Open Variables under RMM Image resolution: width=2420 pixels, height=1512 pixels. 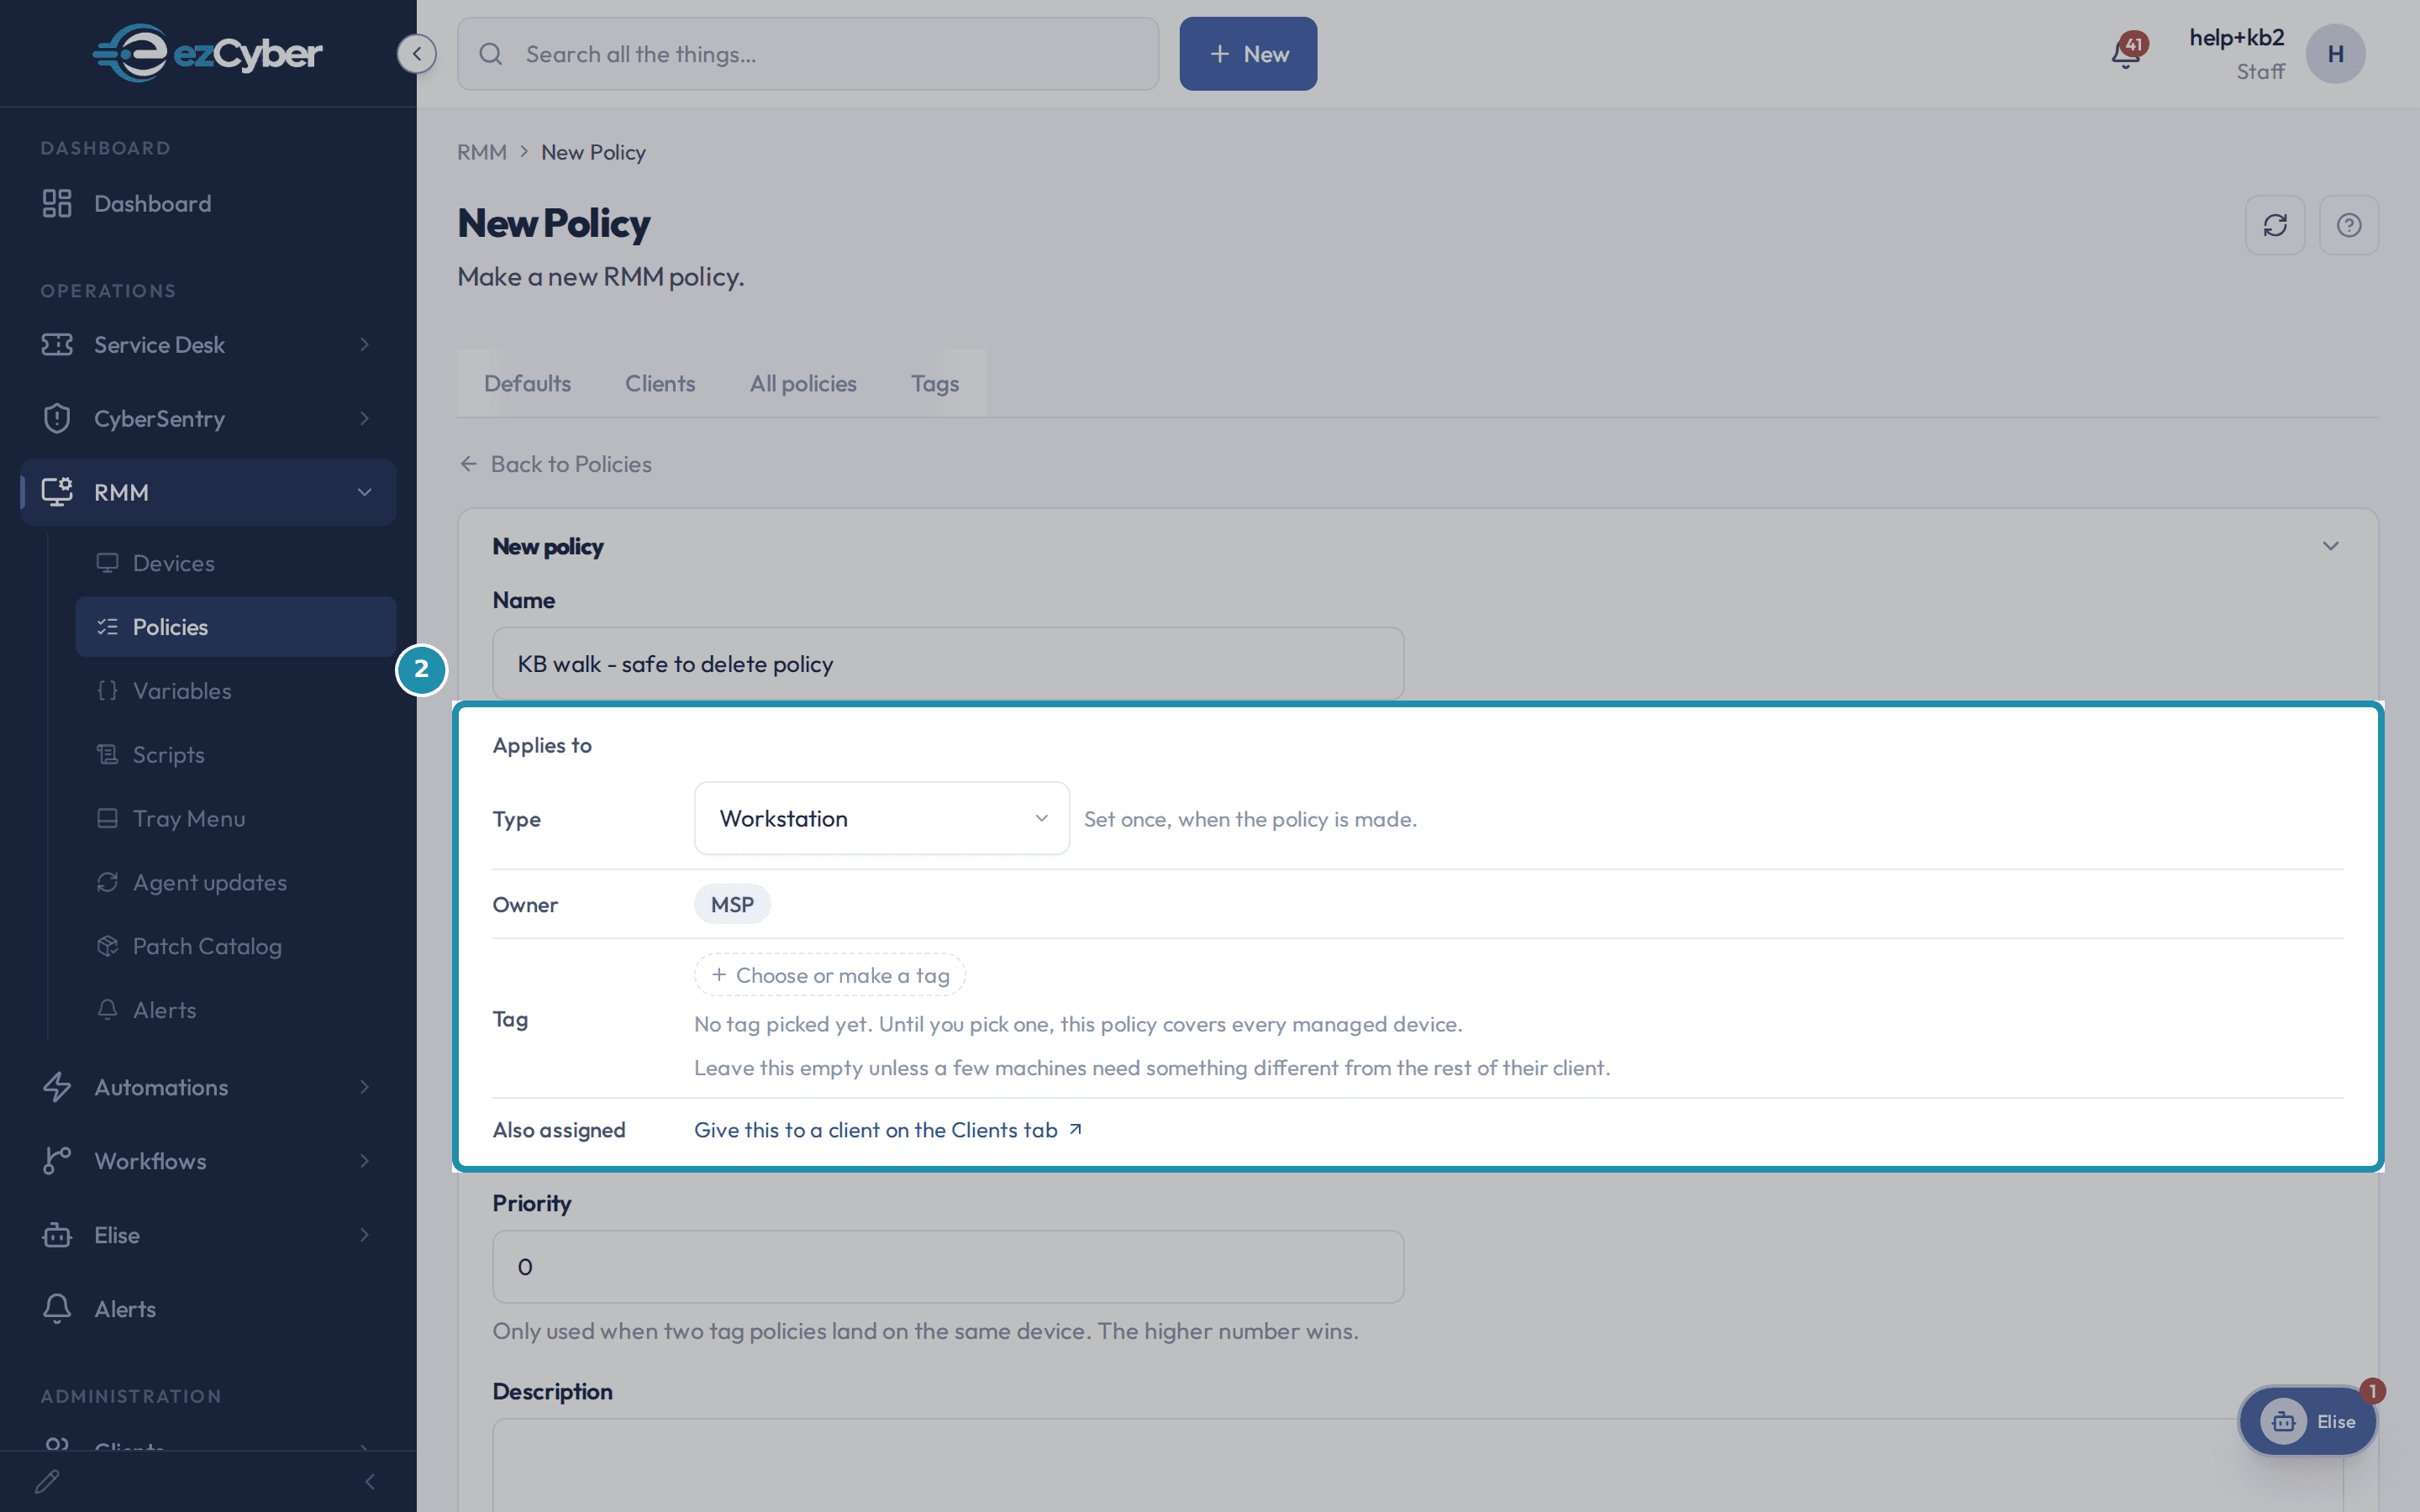click(236, 691)
